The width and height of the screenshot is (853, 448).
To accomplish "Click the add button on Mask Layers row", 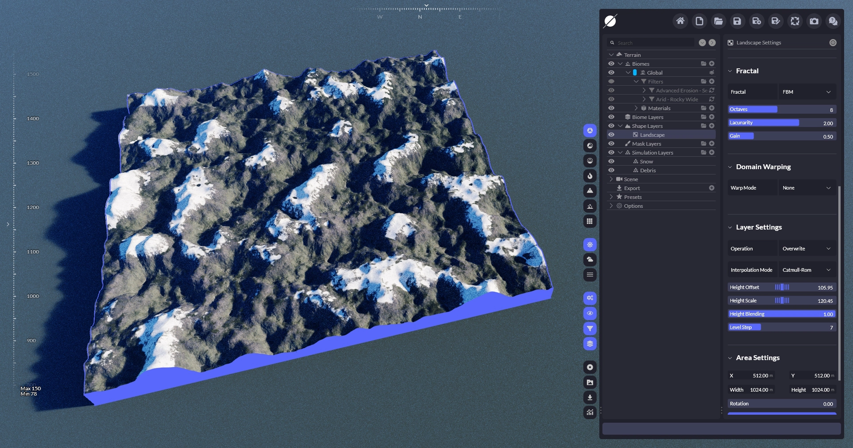I will click(712, 144).
